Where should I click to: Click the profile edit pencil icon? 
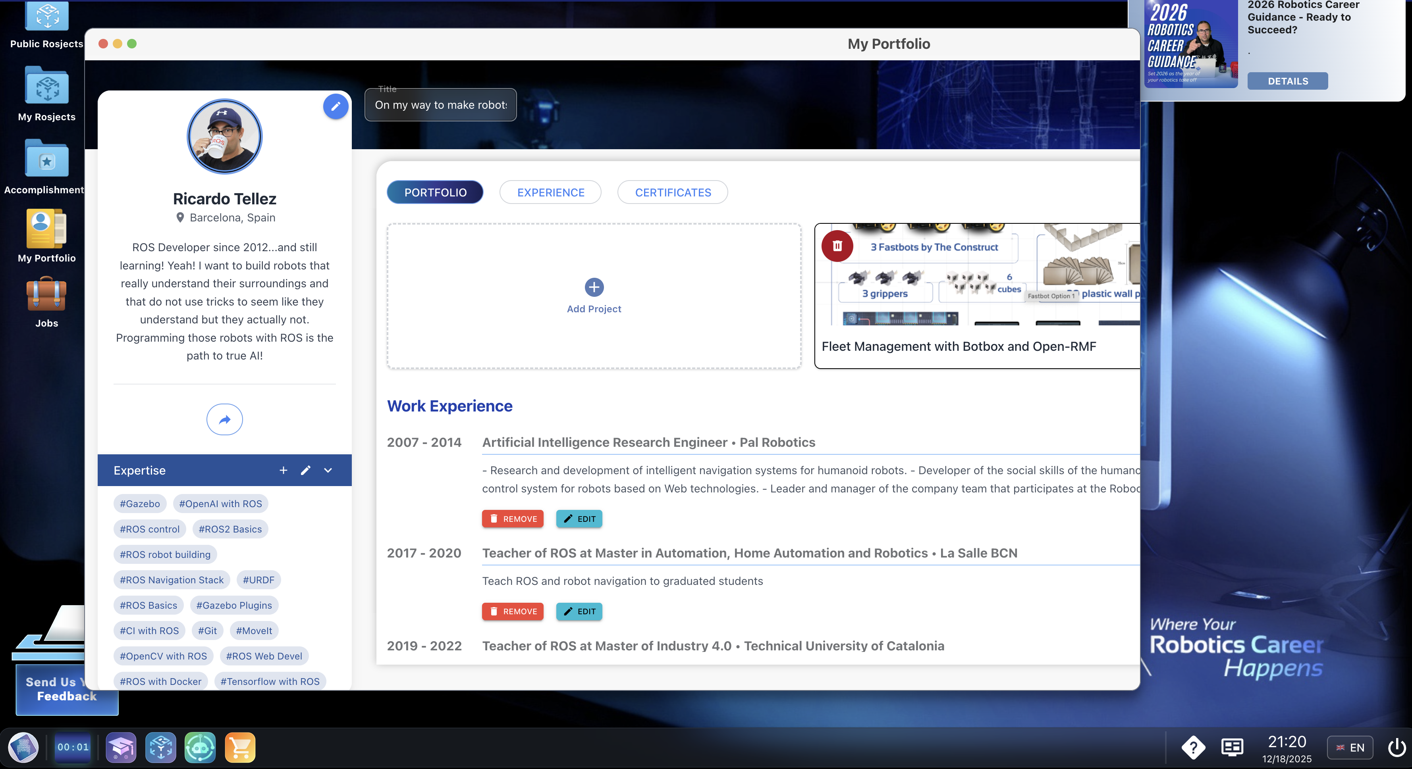[336, 106]
